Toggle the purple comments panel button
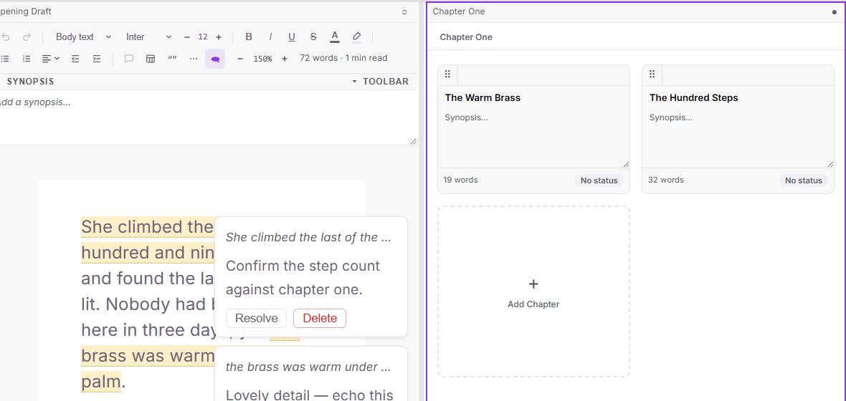This screenshot has width=846, height=401. (215, 59)
